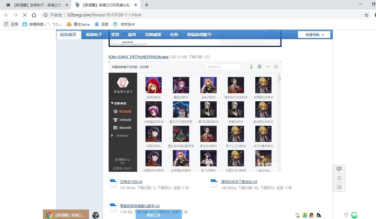Stop loading the current page
376x219 pixels.
(25, 15)
